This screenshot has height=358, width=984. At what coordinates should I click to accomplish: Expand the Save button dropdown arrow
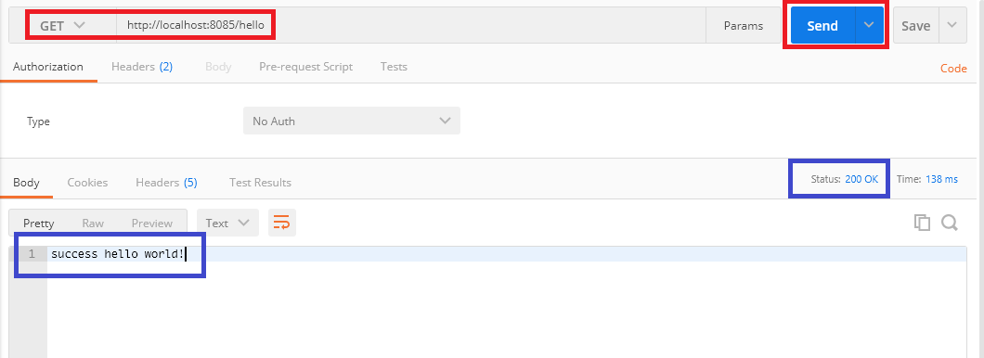pyautogui.click(x=952, y=25)
